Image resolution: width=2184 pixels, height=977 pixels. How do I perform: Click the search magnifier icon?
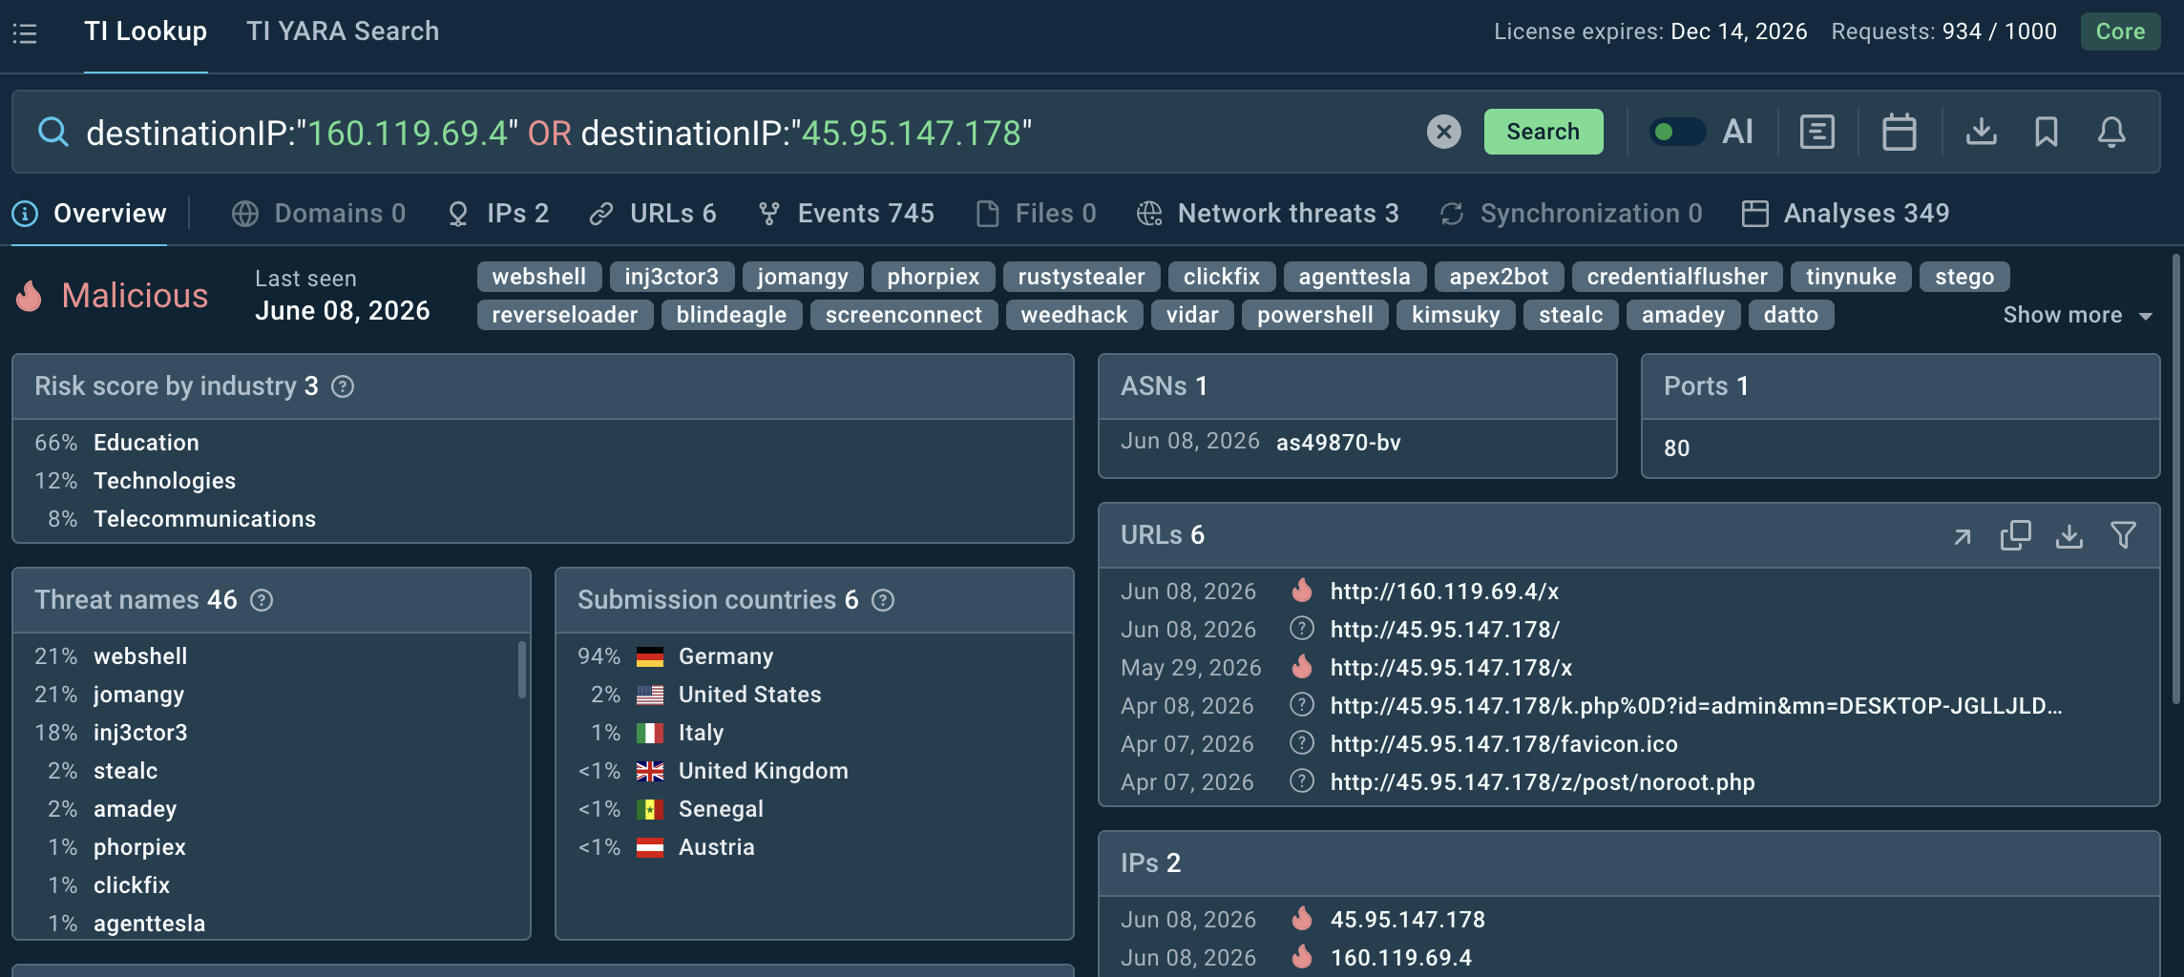pos(53,132)
